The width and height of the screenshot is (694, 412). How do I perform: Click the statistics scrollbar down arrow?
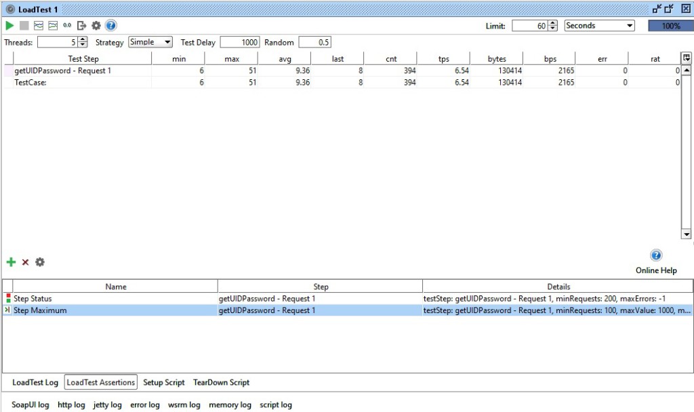[x=686, y=234]
